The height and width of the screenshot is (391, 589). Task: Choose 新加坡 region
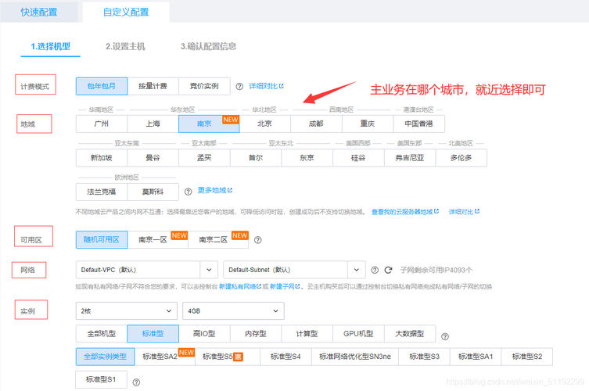point(102,158)
